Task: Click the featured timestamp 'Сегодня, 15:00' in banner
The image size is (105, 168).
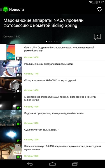Action: (12, 36)
